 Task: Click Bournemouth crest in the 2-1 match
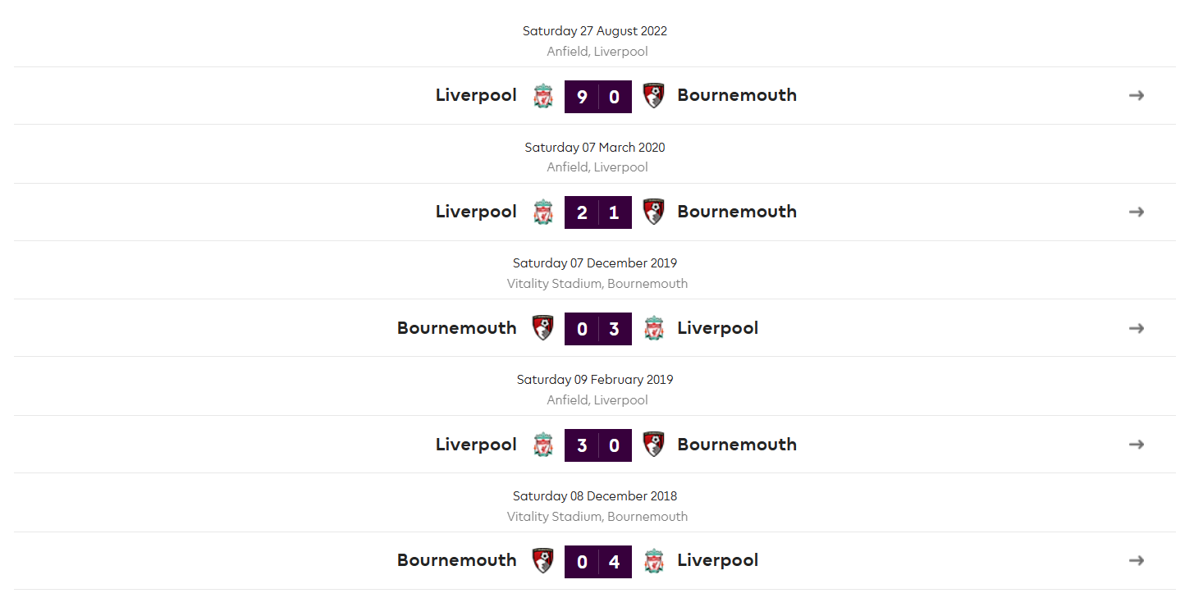point(653,212)
